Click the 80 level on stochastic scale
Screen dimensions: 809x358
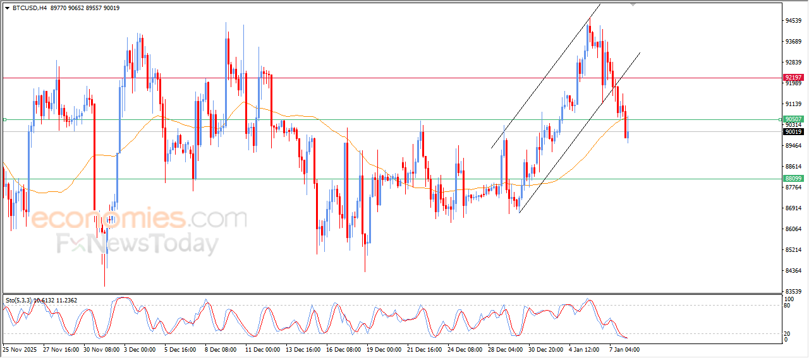tap(788, 305)
